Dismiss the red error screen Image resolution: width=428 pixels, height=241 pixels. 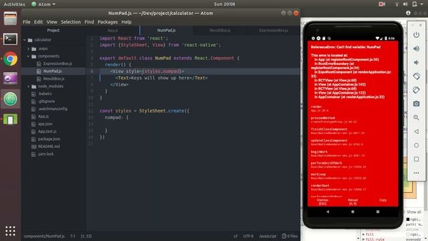[322, 202]
